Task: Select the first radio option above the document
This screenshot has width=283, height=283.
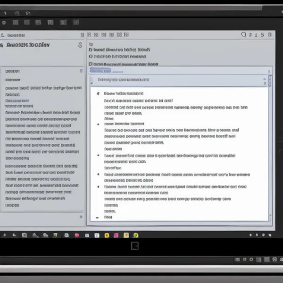Action: coord(91,50)
